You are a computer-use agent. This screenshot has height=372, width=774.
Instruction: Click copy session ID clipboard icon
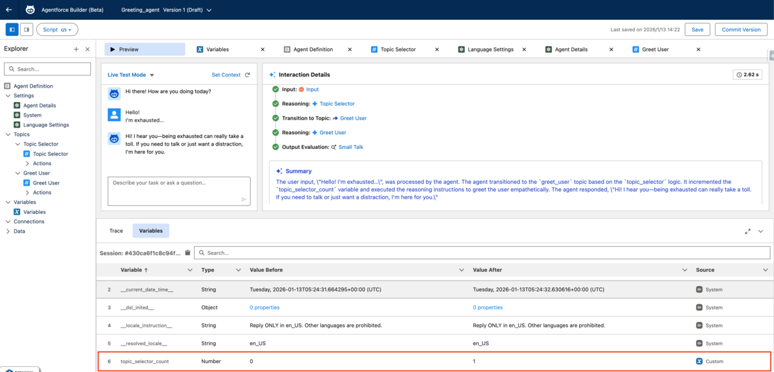tap(188, 253)
